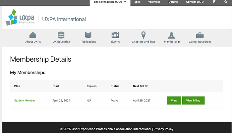The image size is (232, 133).
Task: Open the Membership person icon
Action: coord(171,35)
